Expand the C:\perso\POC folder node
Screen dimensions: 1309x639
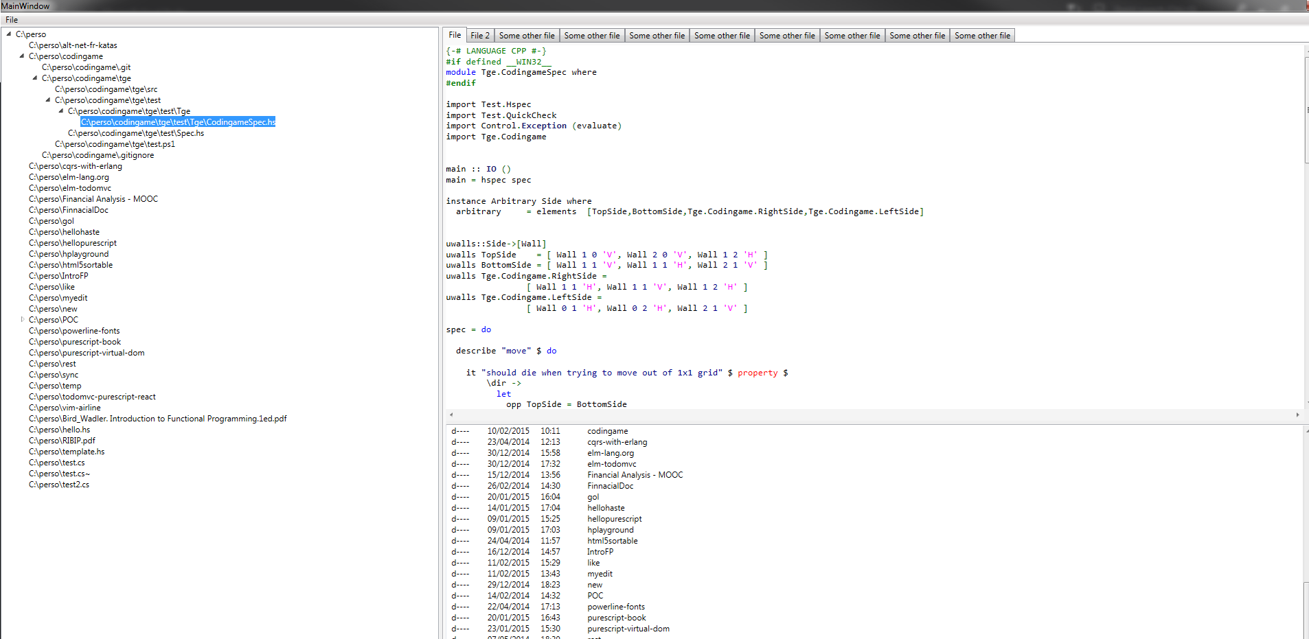click(x=22, y=319)
